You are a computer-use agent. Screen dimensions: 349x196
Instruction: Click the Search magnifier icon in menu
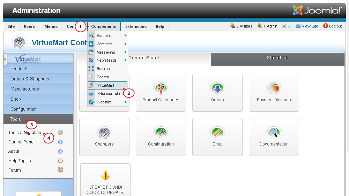pyautogui.click(x=91, y=77)
